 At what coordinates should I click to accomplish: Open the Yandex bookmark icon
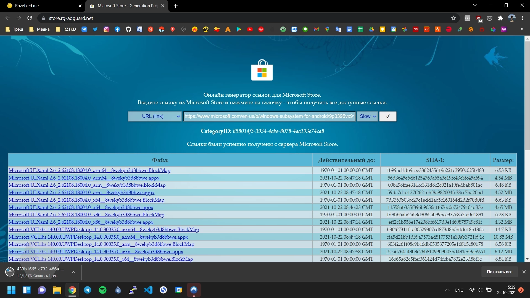tap(151, 29)
